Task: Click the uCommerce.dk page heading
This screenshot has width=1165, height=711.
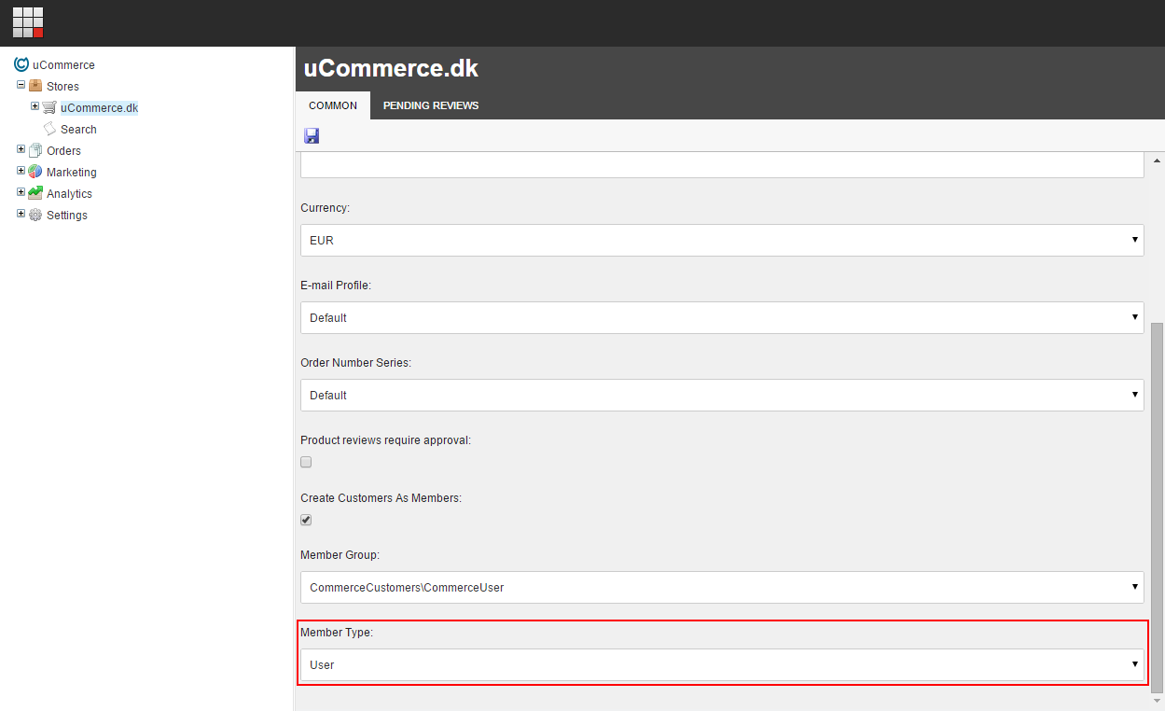Action: (x=391, y=68)
